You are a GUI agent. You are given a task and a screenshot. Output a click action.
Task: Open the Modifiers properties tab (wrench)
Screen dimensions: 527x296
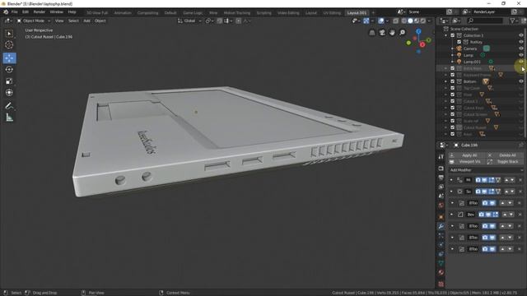point(441,226)
